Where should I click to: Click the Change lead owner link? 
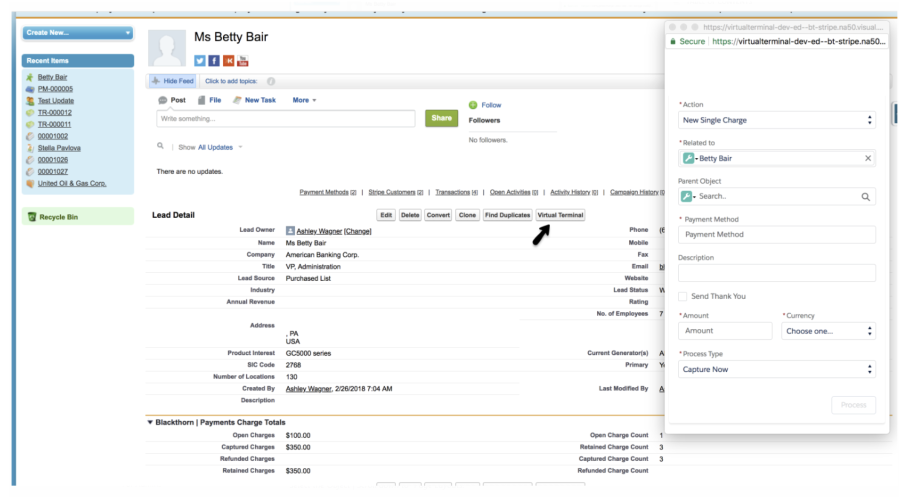click(x=358, y=231)
